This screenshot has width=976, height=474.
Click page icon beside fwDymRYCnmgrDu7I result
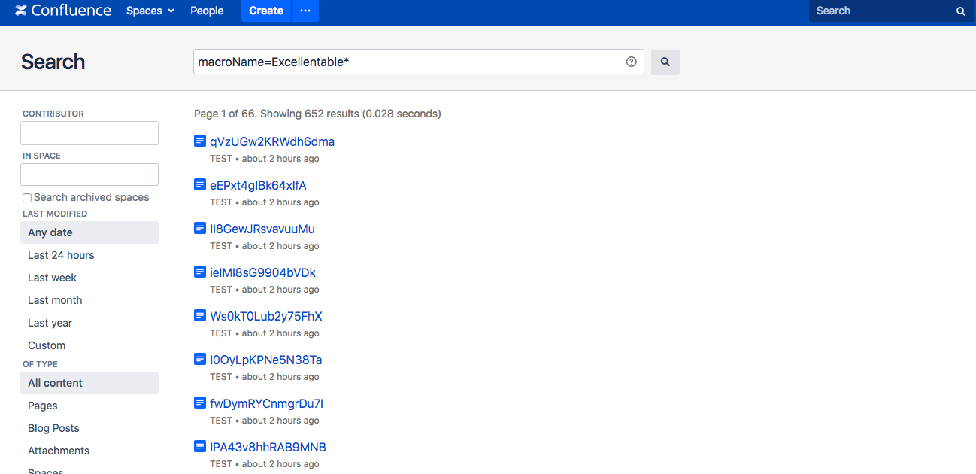[200, 403]
